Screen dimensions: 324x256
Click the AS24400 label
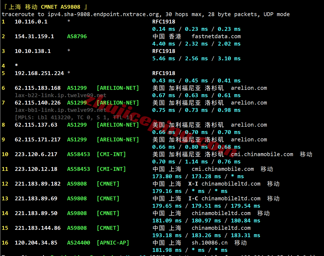pyautogui.click(x=79, y=243)
